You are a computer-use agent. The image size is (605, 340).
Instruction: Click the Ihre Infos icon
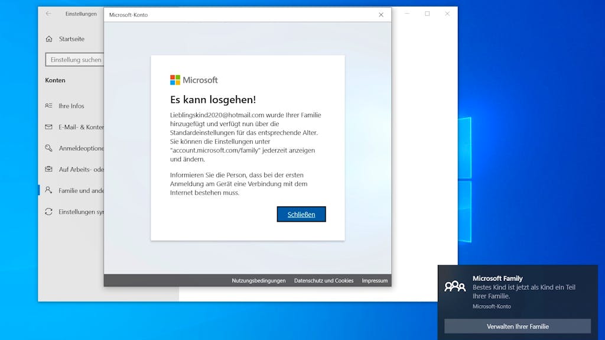[x=48, y=105]
